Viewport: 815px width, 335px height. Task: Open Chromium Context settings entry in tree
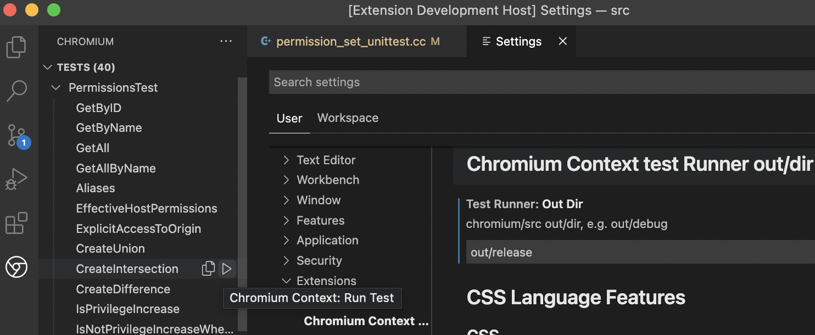(x=366, y=321)
